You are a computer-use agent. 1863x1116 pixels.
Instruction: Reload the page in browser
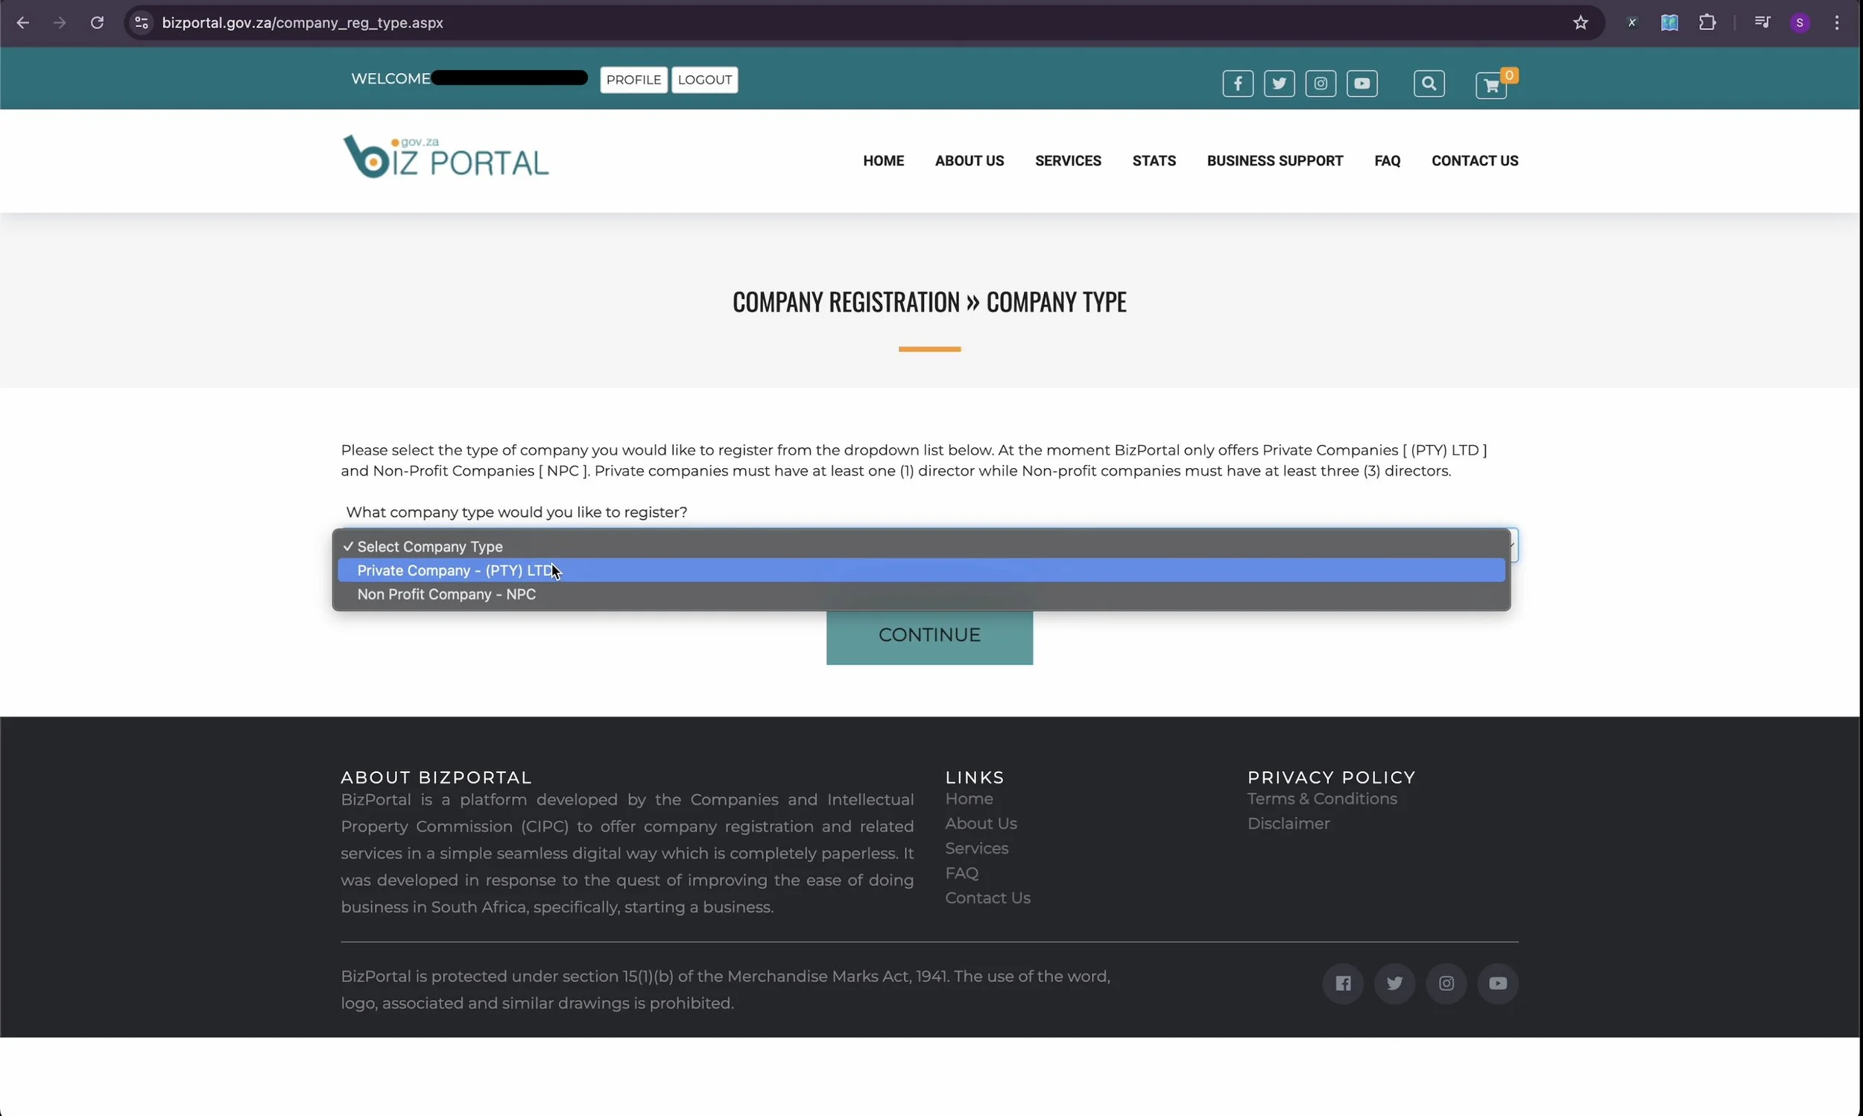tap(97, 22)
